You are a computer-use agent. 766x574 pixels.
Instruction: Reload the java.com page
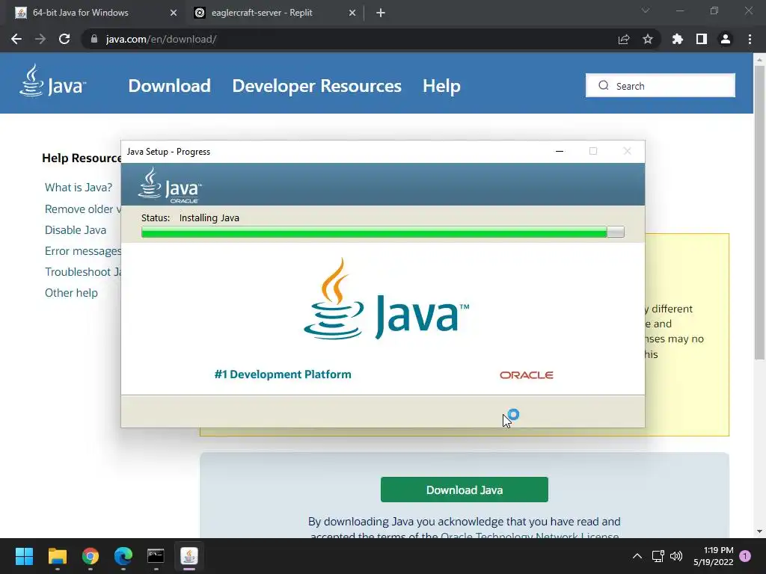coord(64,39)
